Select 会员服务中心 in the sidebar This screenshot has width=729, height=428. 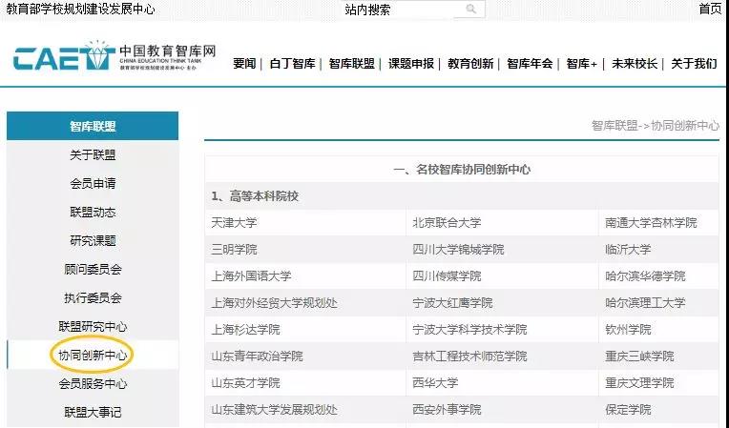coord(93,383)
